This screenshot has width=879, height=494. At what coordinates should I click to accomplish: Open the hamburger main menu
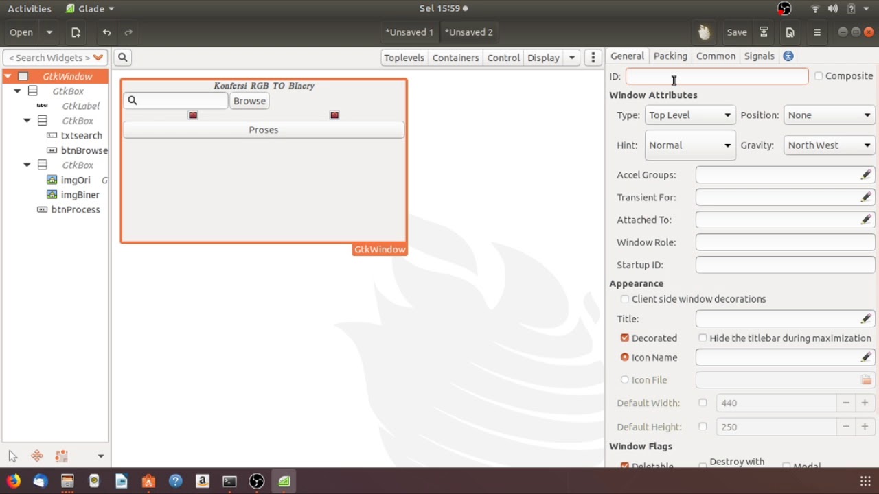[817, 32]
